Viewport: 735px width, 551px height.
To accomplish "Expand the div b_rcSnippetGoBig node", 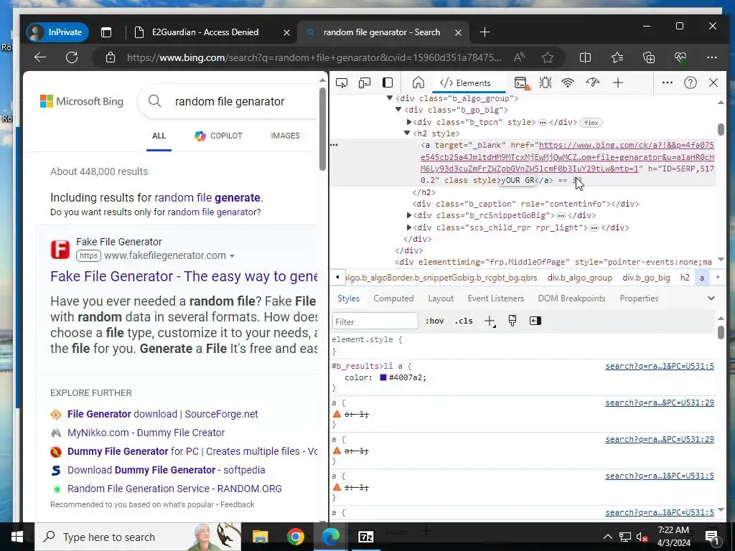I will click(409, 215).
